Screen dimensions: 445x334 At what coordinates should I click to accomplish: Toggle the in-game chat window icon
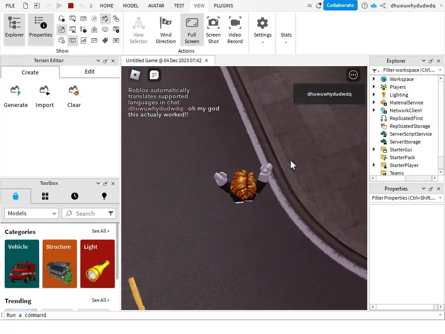pos(154,75)
